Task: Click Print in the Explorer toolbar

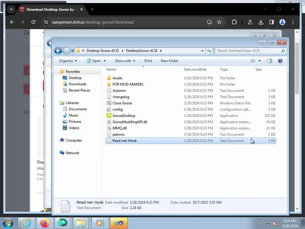Action: tap(148, 61)
